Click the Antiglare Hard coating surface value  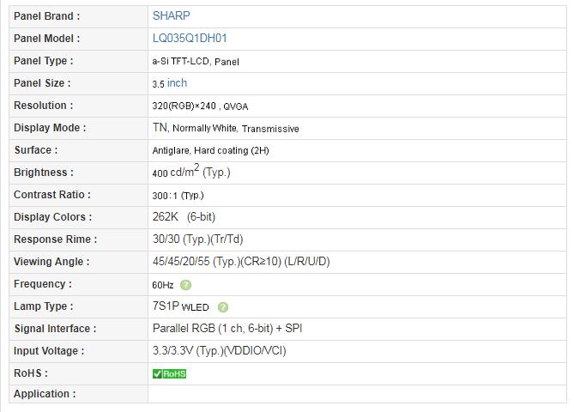210,150
